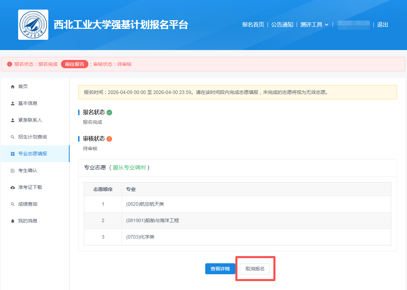This screenshot has height=290, width=407.
Task: Select the row for (081901)船舶与海洋工程
Action: click(237, 221)
